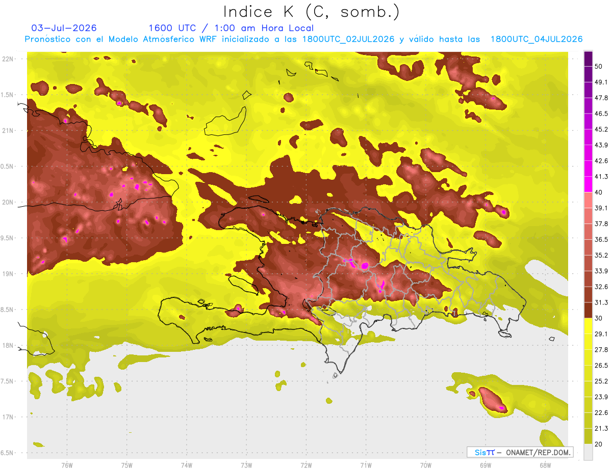Click the 'Pronóstico con el Modelo Atmósferico WRF' line
The height and width of the screenshot is (472, 612).
tap(303, 39)
